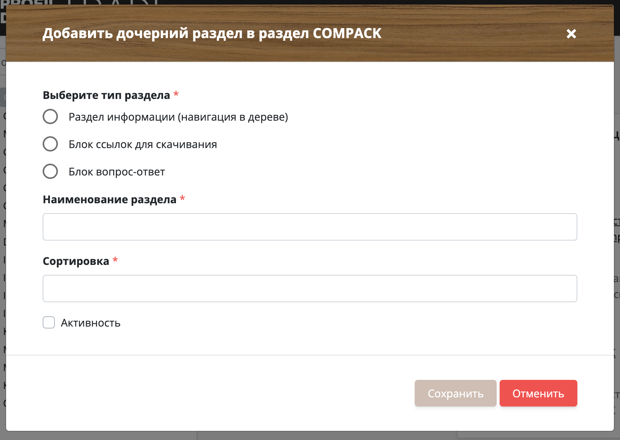Focus the "Наименование раздела" text input

(x=310, y=227)
